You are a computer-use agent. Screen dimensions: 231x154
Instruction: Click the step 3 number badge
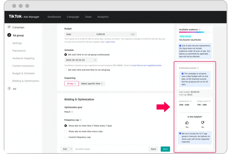pyautogui.click(x=9, y=88)
